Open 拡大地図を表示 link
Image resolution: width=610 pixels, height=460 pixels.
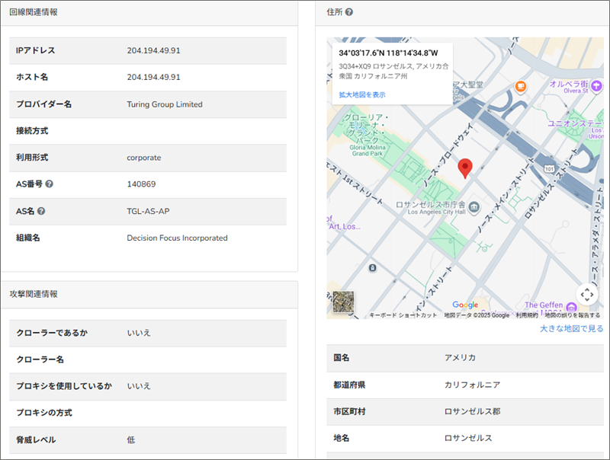pos(362,94)
